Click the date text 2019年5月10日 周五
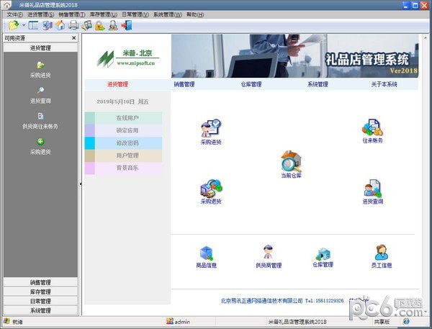Viewport: 432px width, 329px height. [x=122, y=102]
